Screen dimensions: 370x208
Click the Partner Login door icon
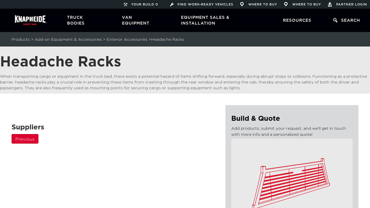point(330,4)
